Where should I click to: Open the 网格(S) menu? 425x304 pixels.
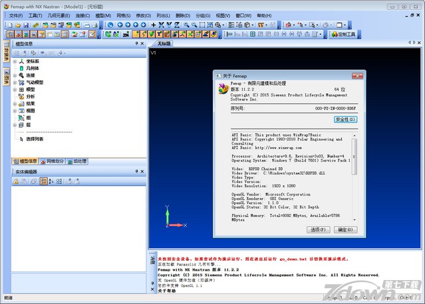[123, 15]
